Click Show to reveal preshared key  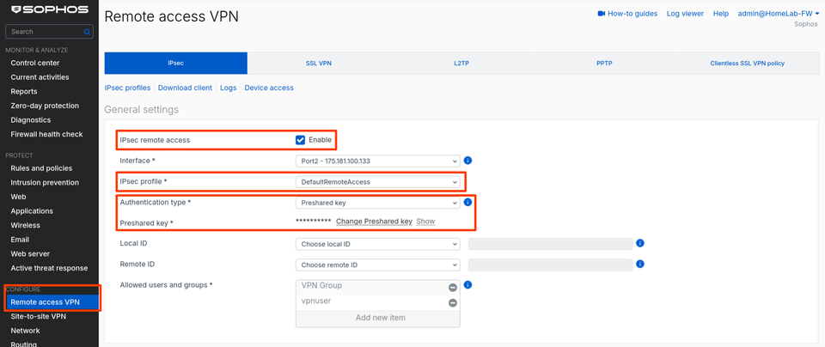425,222
